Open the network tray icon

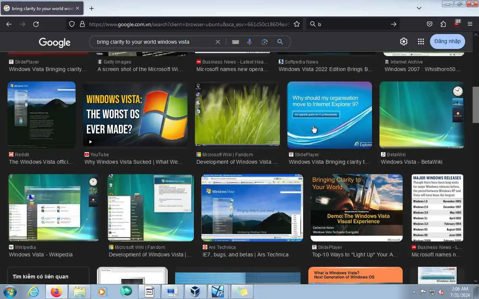432,292
